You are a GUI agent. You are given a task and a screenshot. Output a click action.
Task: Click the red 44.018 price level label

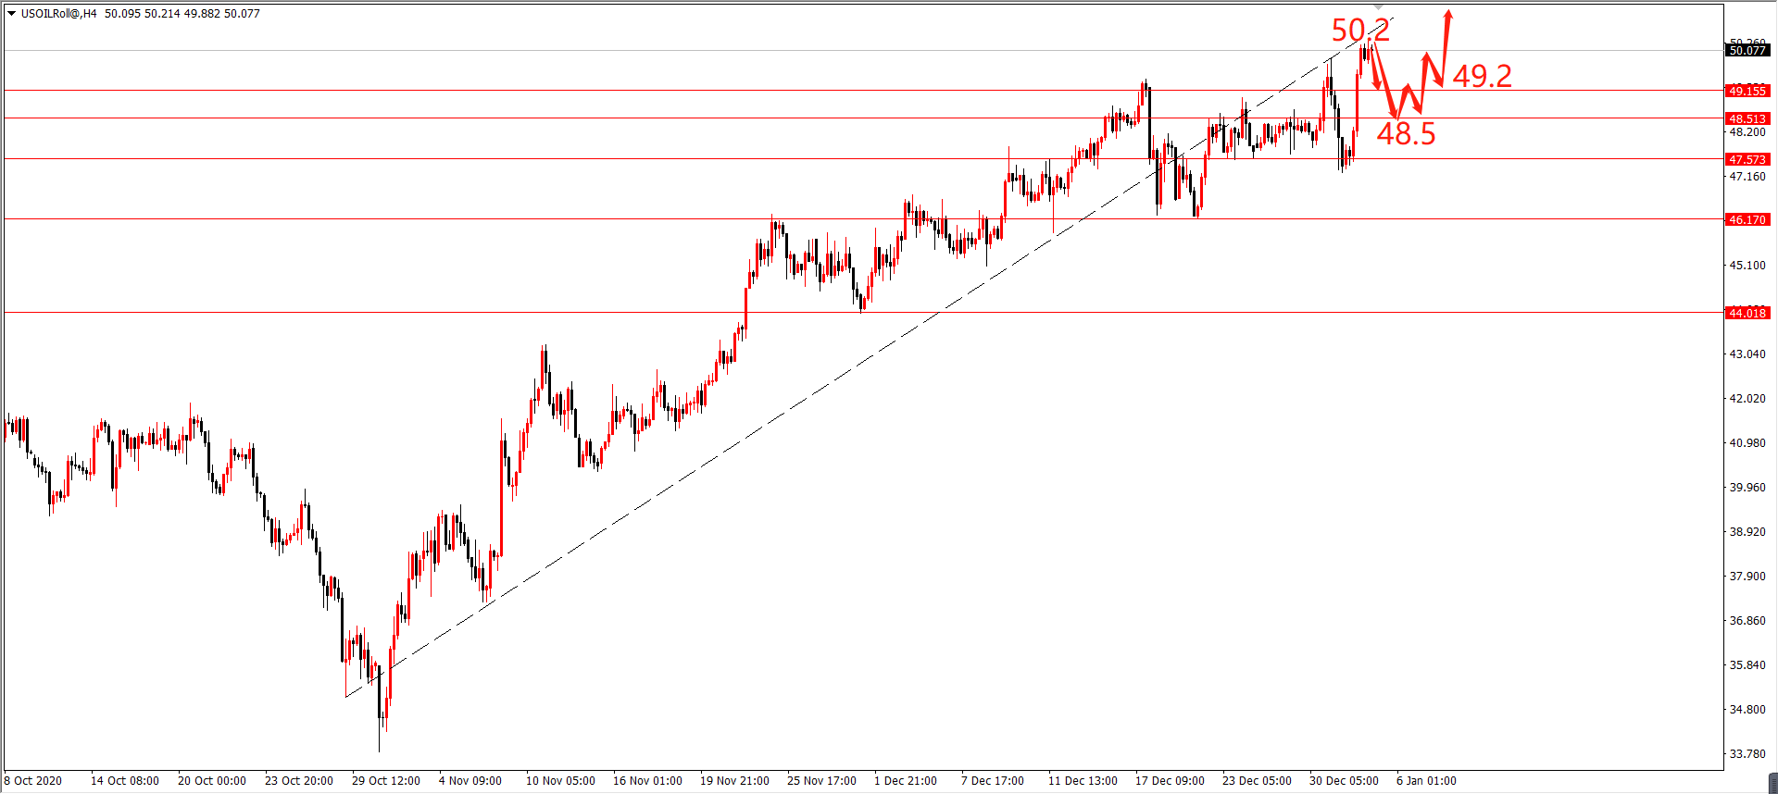pos(1747,313)
